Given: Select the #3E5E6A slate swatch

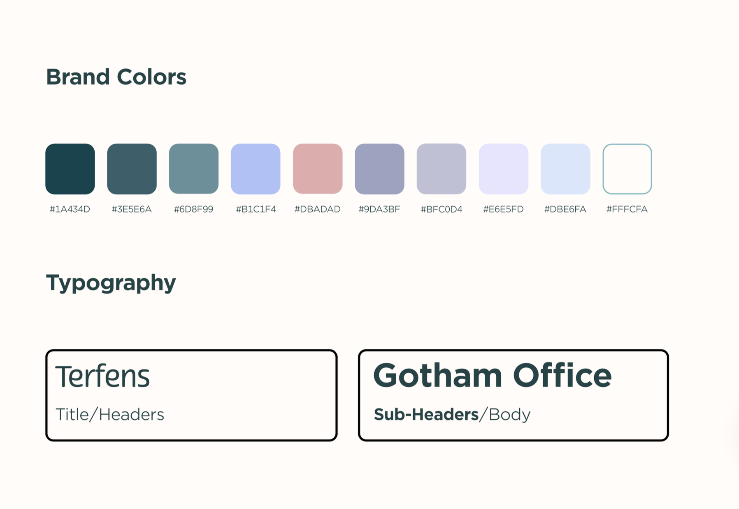Looking at the screenshot, I should [132, 169].
